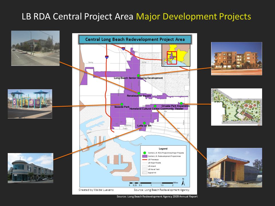The width and height of the screenshot is (275, 206).
Task: Click the Signal Hill dotted legend swatch
Action: coord(144,173)
